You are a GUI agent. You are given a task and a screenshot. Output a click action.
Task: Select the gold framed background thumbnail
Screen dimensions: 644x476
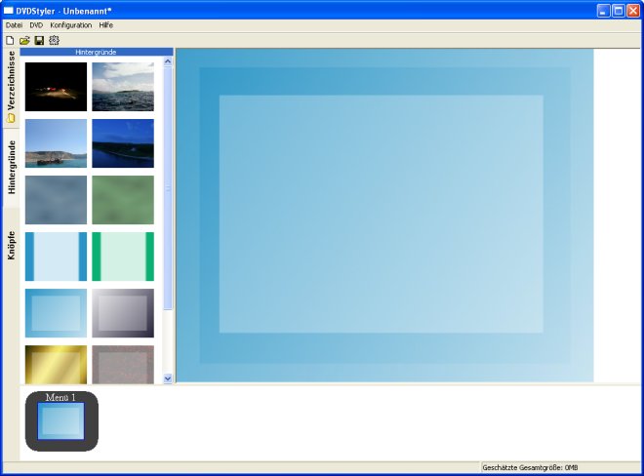pos(56,365)
